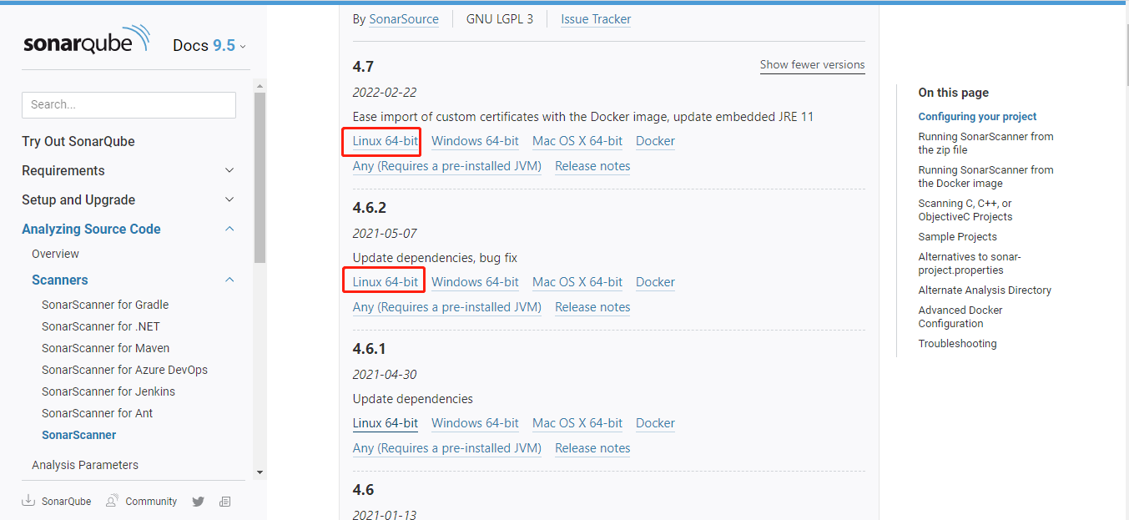This screenshot has width=1129, height=520.
Task: Download version 4.6.2 Windows 64-bit
Action: tap(475, 282)
